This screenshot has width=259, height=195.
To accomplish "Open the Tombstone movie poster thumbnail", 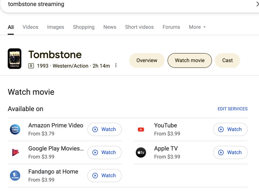I will (14, 59).
